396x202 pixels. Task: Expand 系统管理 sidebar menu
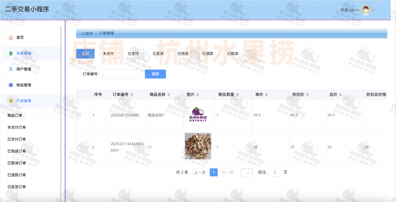32,53
